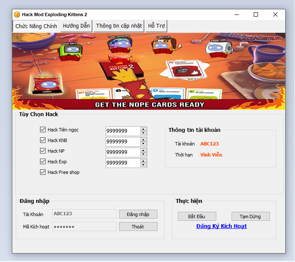Click the up arrow of Hack Exp spinner
Screen dimensions: 295x262
[143, 161]
